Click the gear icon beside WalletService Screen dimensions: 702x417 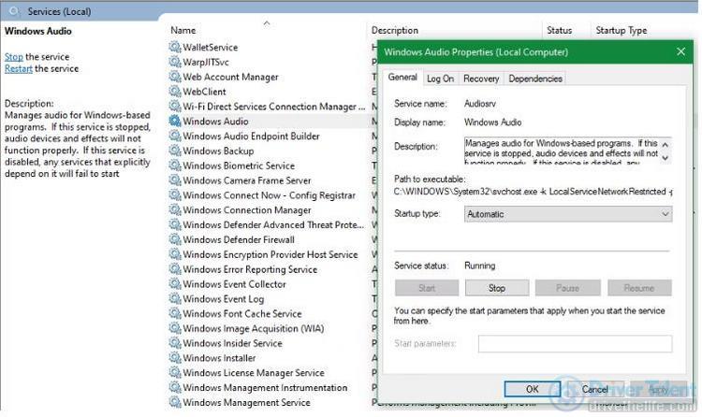tap(175, 47)
